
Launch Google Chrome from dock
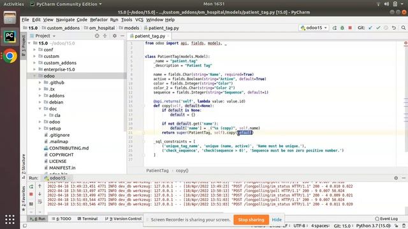coord(10,55)
